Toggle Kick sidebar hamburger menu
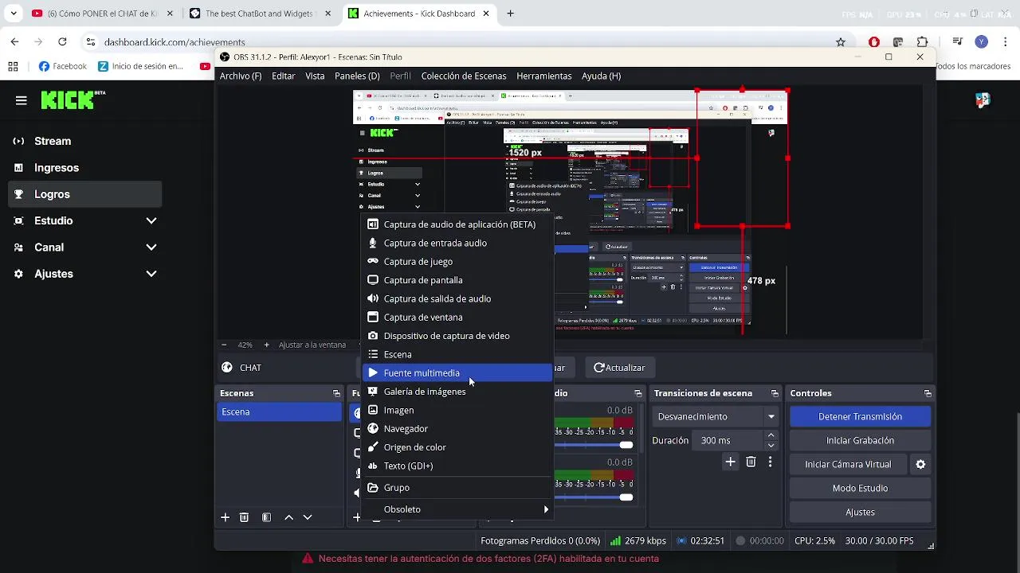This screenshot has height=573, width=1020. point(22,100)
